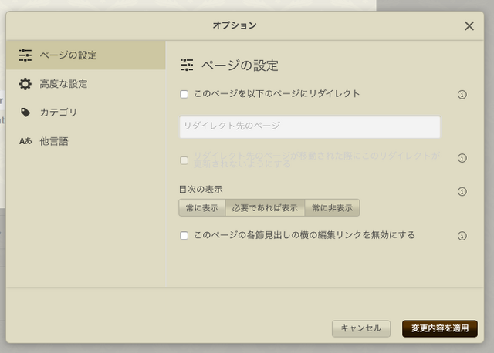Viewport: 494px width, 353px height.
Task: Open the ページの設定 sidebar tab
Action: tap(86, 55)
